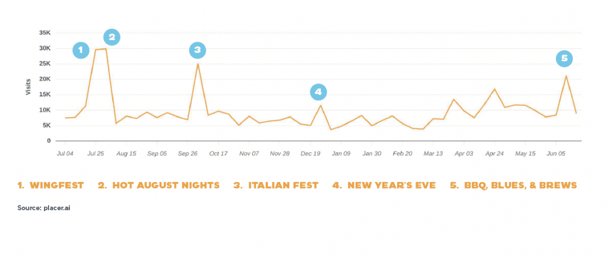Select the Oct 17 x-axis date label

tap(218, 153)
